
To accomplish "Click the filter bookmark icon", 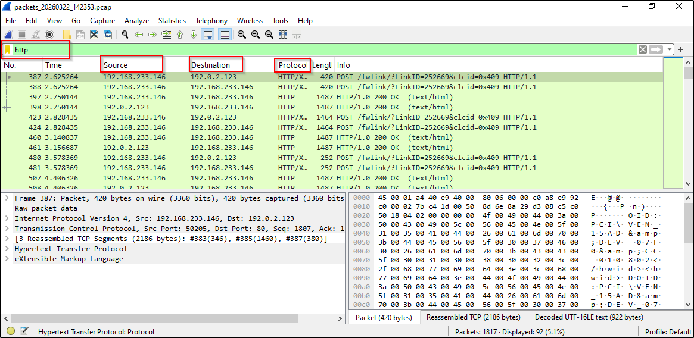I will 8,50.
